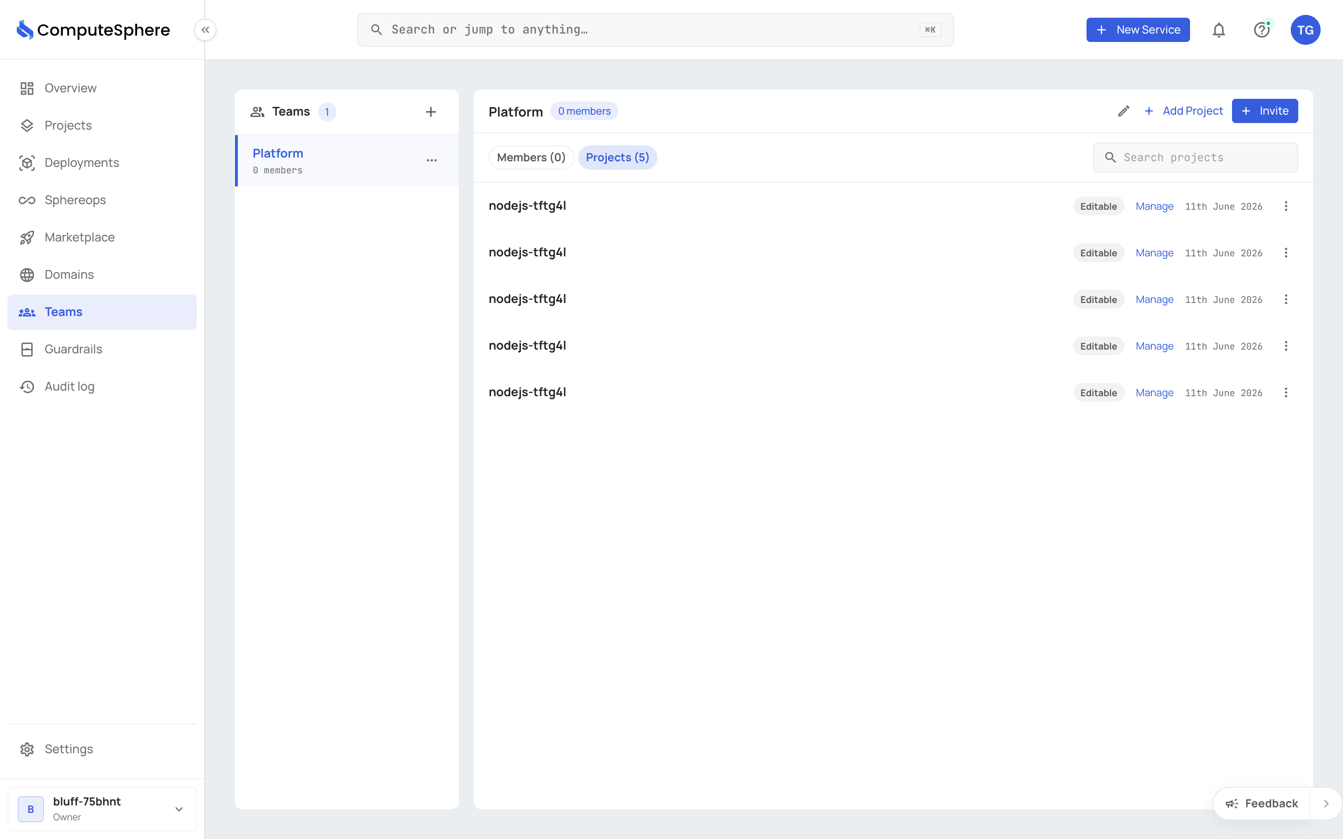Click the New Service button
The width and height of the screenshot is (1343, 839).
coord(1138,30)
